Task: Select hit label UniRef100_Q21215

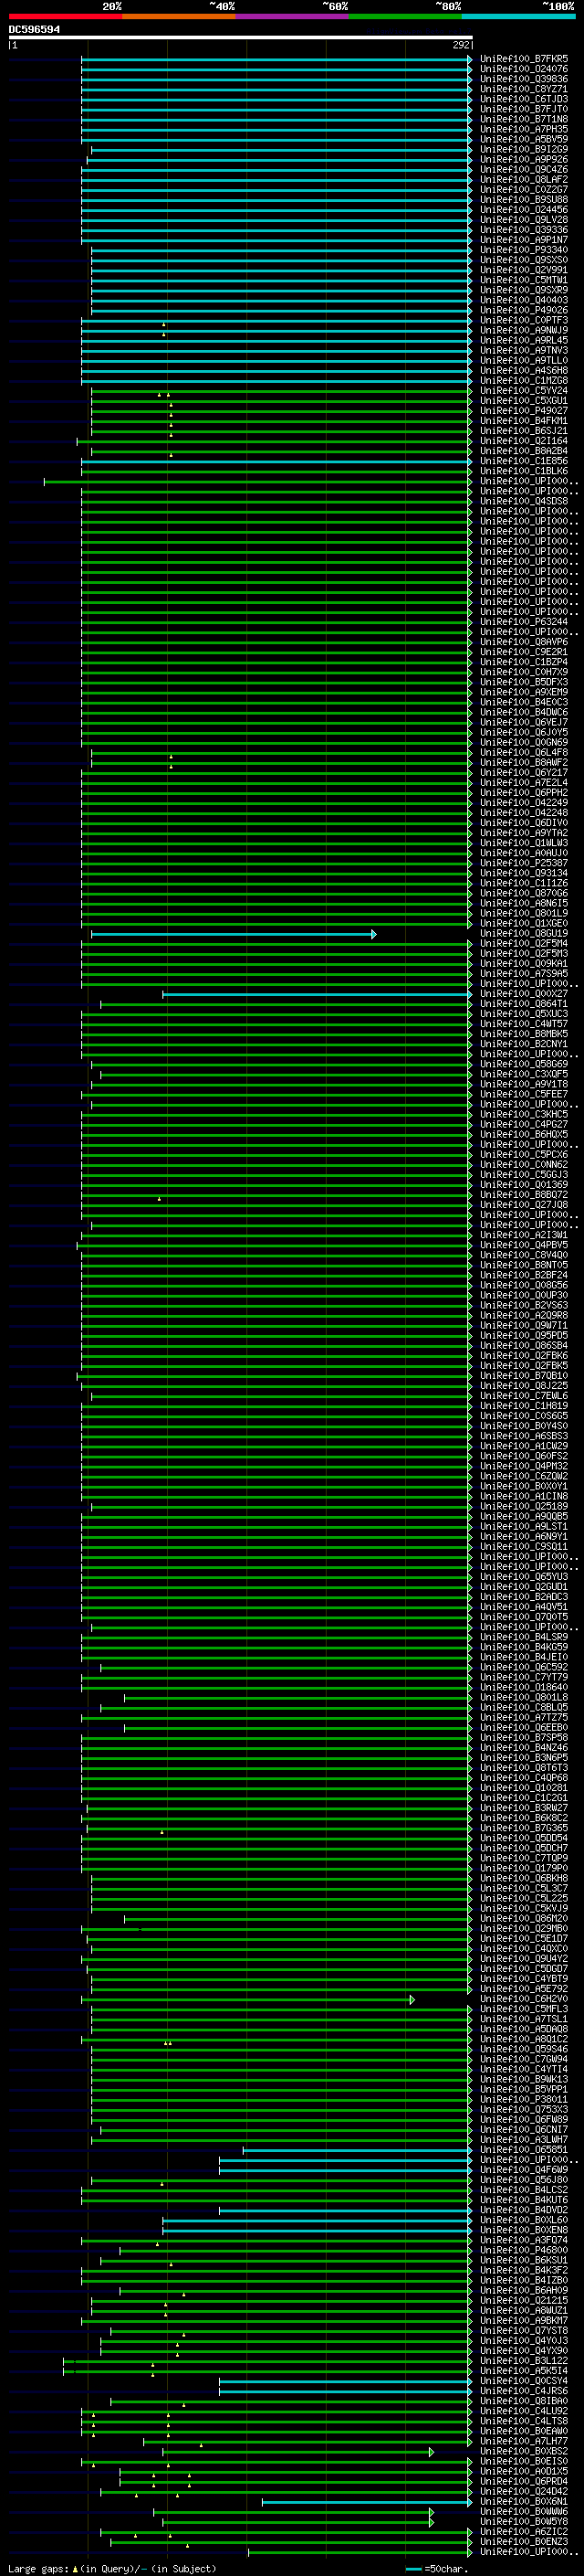Action: [x=524, y=2301]
